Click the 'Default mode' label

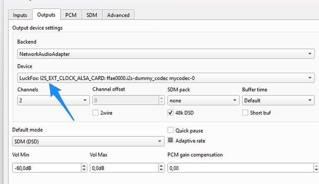click(x=27, y=130)
